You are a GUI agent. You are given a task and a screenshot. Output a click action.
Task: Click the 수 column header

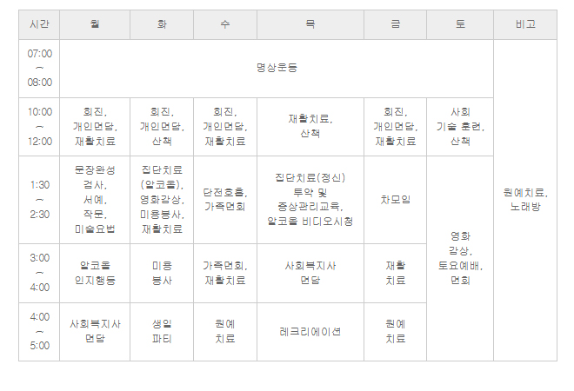[225, 24]
